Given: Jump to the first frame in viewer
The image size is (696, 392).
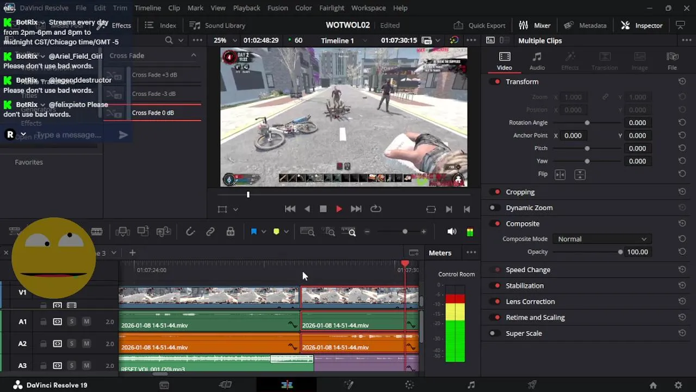Looking at the screenshot, I should click(x=290, y=209).
